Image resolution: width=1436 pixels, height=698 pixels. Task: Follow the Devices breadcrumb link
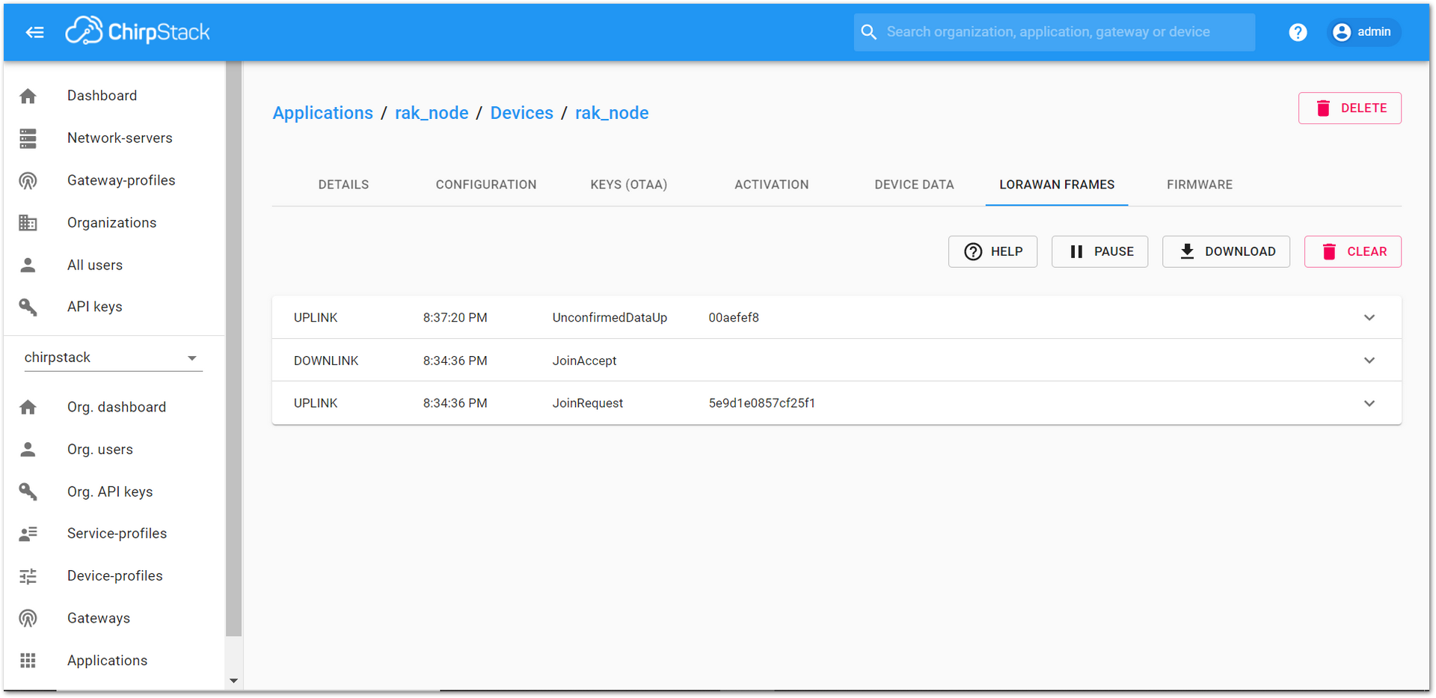(x=521, y=113)
